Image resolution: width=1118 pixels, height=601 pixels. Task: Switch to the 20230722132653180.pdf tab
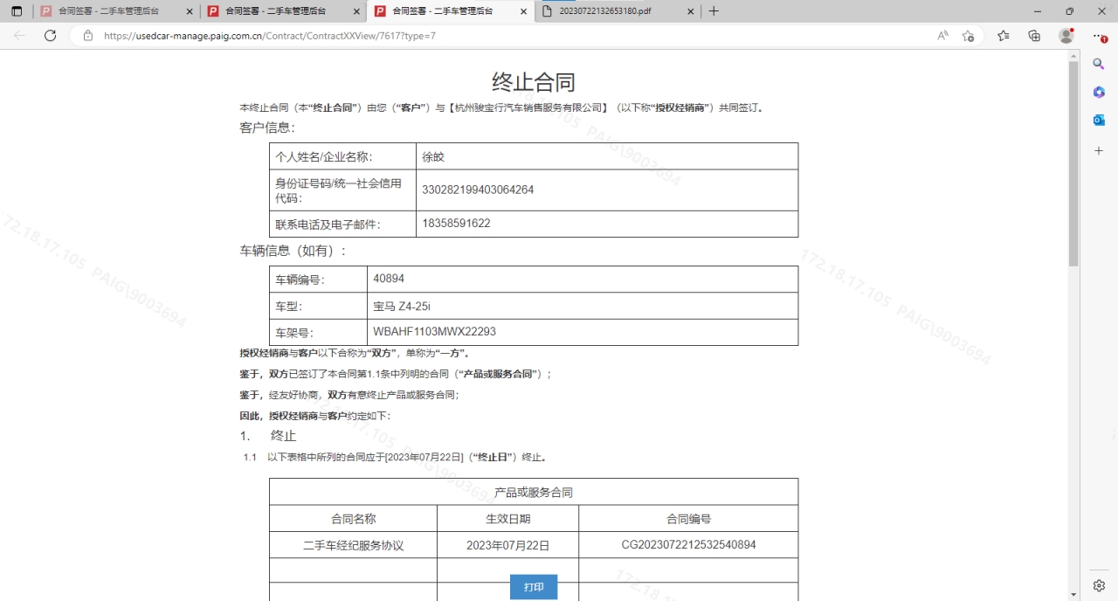click(617, 11)
